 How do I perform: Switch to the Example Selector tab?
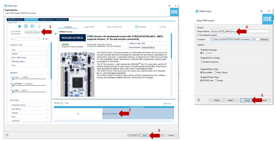click(46, 19)
